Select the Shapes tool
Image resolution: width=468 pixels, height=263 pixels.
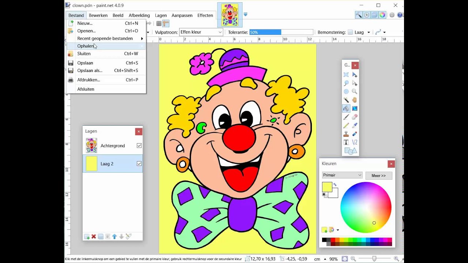tap(350, 151)
